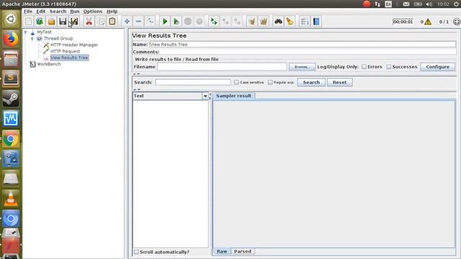Screen dimensions: 461x259
Task: Open Steam from the Ubuntu dock
Action: click(x=11, y=99)
